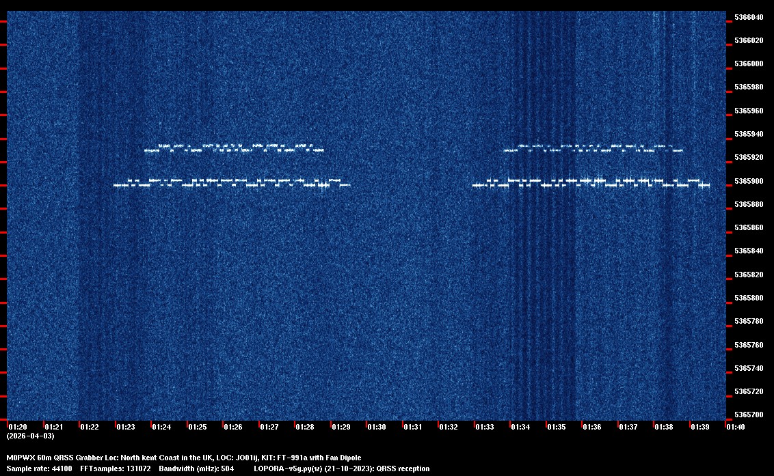Click the upper-left signal trace near 5365930

pos(233,148)
